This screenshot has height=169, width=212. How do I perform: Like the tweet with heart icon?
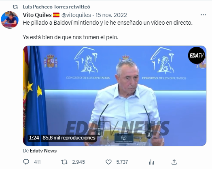pos(108,162)
